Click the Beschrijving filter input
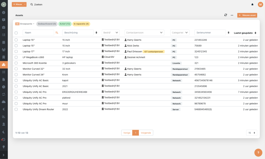The height and width of the screenshot is (159, 265). tap(78, 32)
